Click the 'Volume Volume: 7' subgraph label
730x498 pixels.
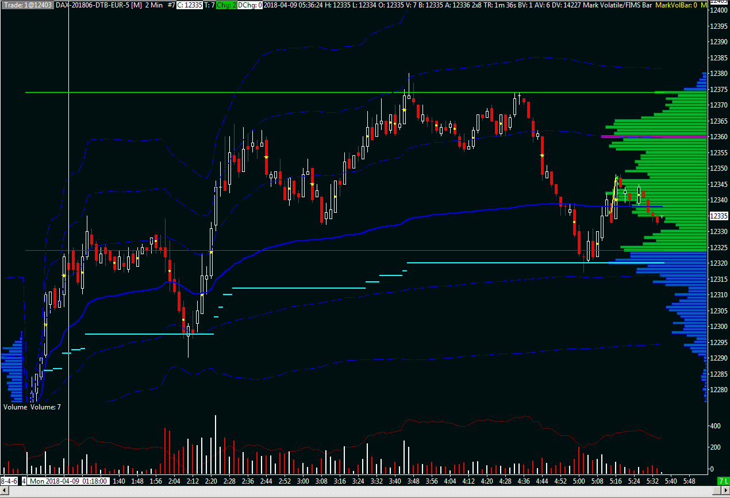tap(32, 407)
